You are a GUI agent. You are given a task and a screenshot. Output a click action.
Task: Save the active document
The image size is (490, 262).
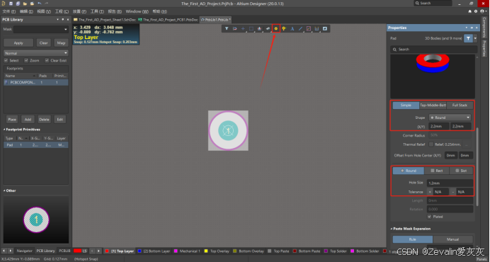(11, 4)
